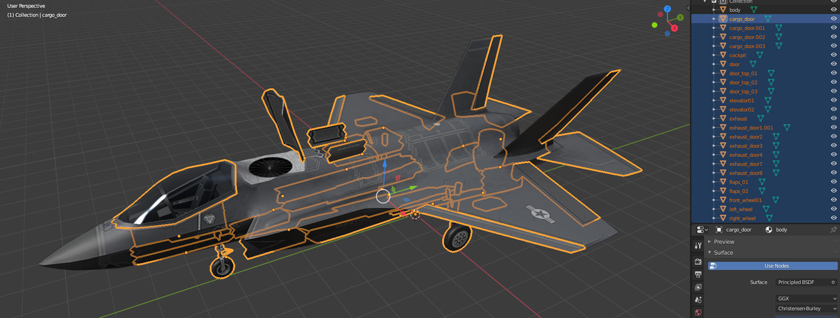Image resolution: width=840 pixels, height=318 pixels.
Task: Open the properties editor type dropdown
Action: tap(702, 230)
